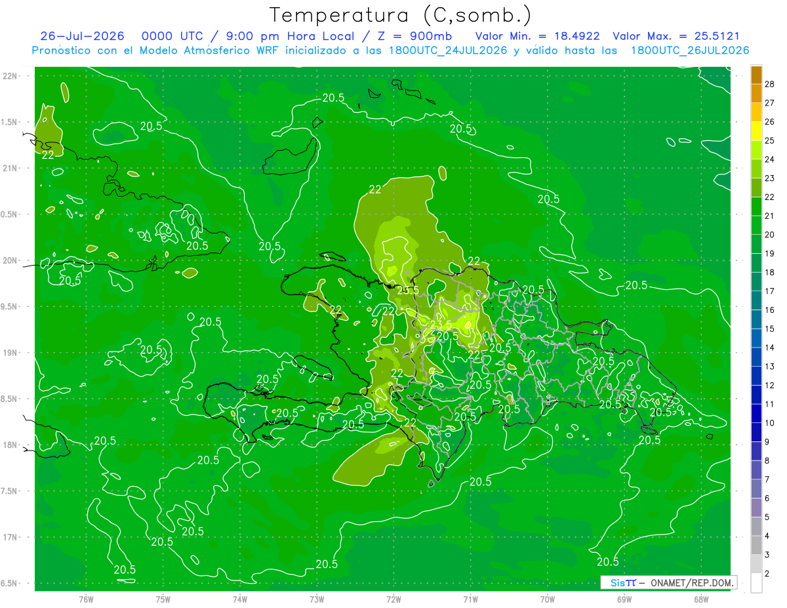Click the "21N" latitude axis label

coord(9,169)
